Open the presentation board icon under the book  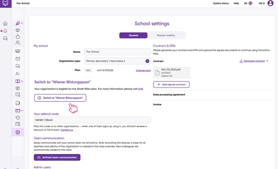[17, 88]
